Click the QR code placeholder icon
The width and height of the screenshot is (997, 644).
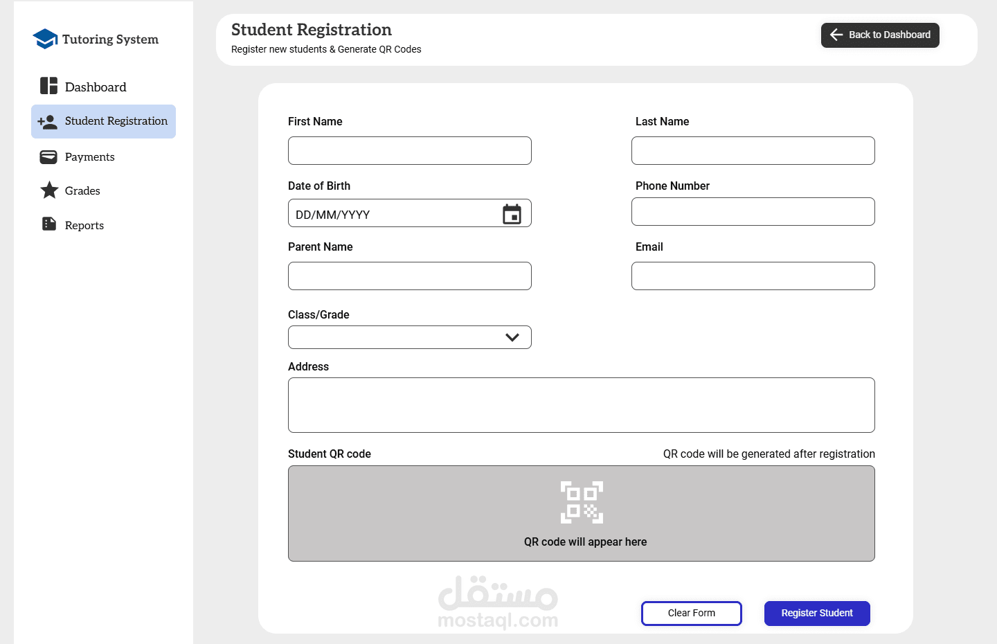point(582,502)
